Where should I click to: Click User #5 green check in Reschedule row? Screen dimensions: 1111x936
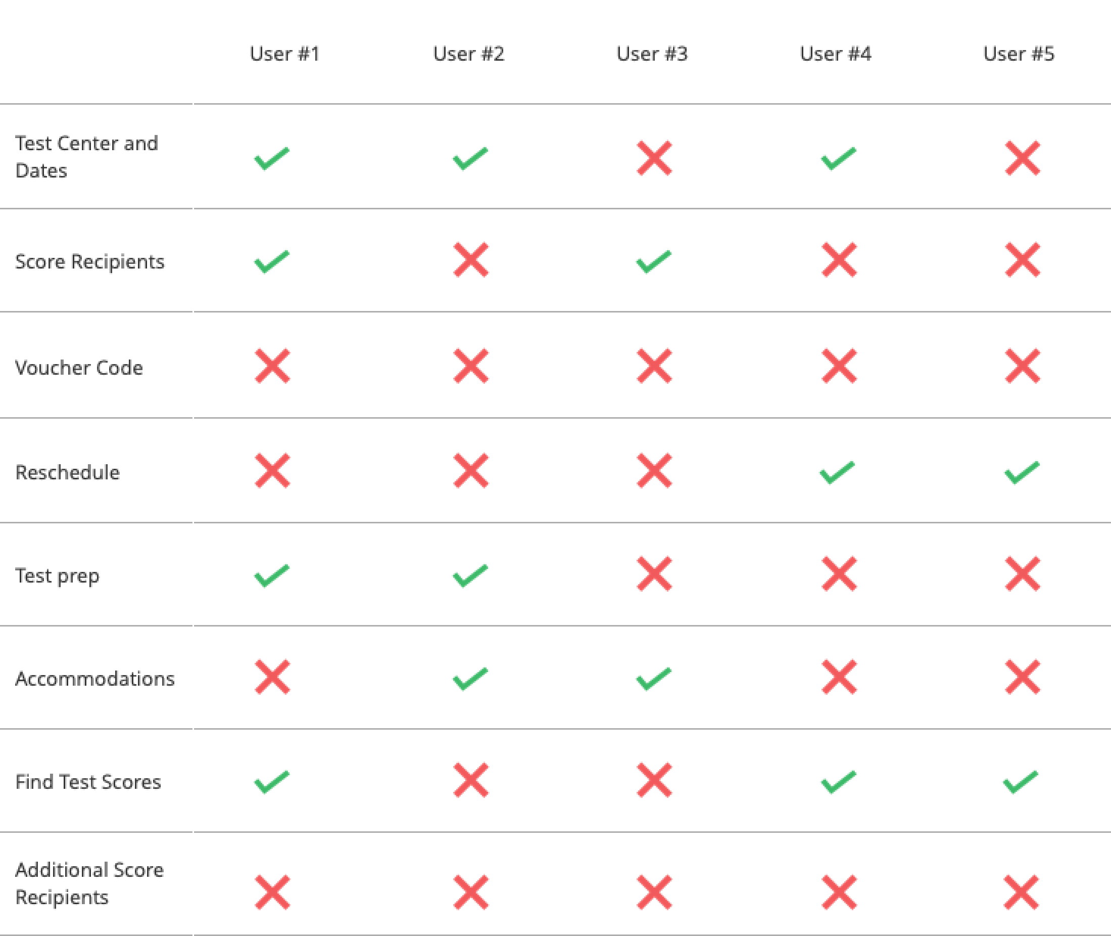[1022, 472]
